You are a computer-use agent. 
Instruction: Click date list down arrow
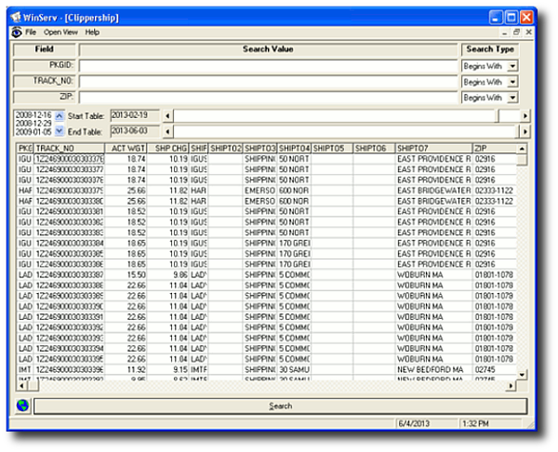pos(60,130)
